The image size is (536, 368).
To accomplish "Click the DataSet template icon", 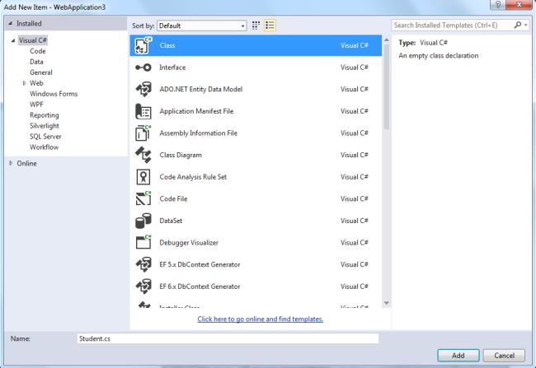I will click(143, 221).
